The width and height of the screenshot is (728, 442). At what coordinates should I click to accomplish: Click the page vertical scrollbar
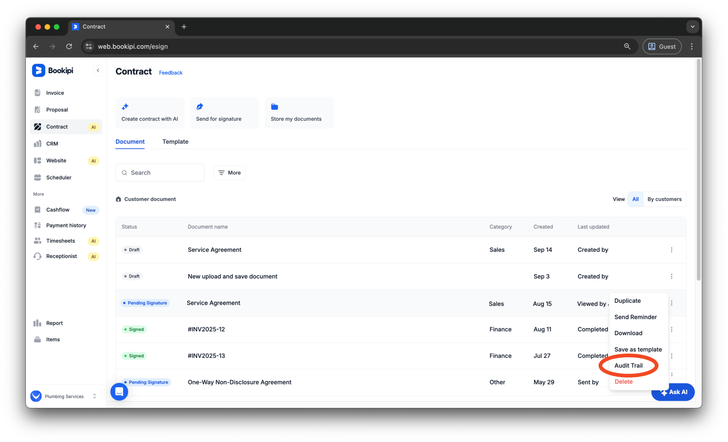pos(699,170)
